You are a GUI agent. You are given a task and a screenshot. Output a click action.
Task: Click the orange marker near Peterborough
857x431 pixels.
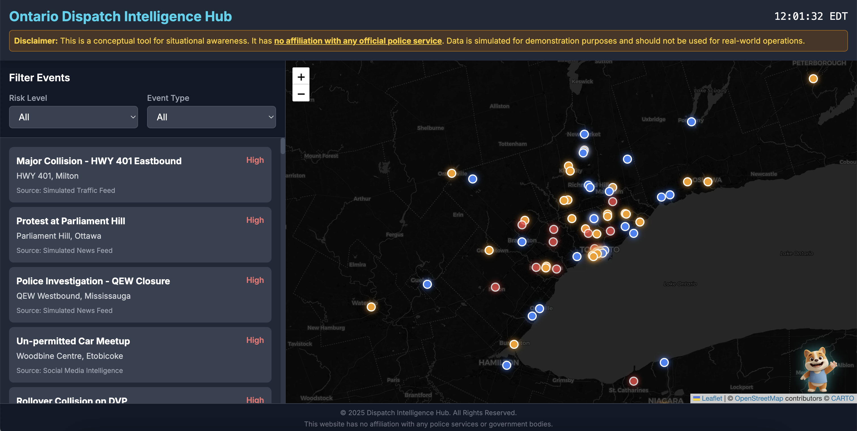pos(813,79)
